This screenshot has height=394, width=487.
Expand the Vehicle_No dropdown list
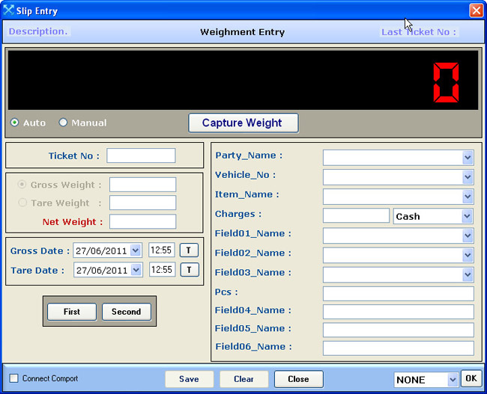coord(468,176)
